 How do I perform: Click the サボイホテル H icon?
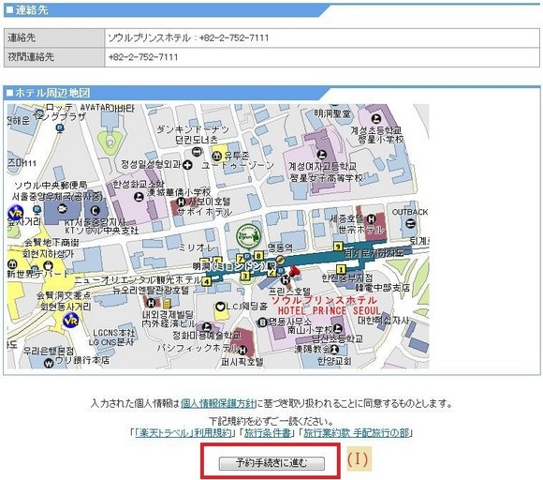pos(181,202)
